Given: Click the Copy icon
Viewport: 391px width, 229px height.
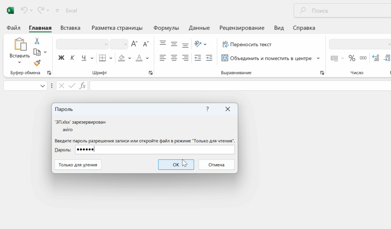Looking at the screenshot, I should click(x=37, y=52).
